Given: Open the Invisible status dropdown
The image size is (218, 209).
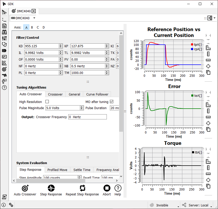Looking at the screenshot, I should pyautogui.click(x=178, y=206).
